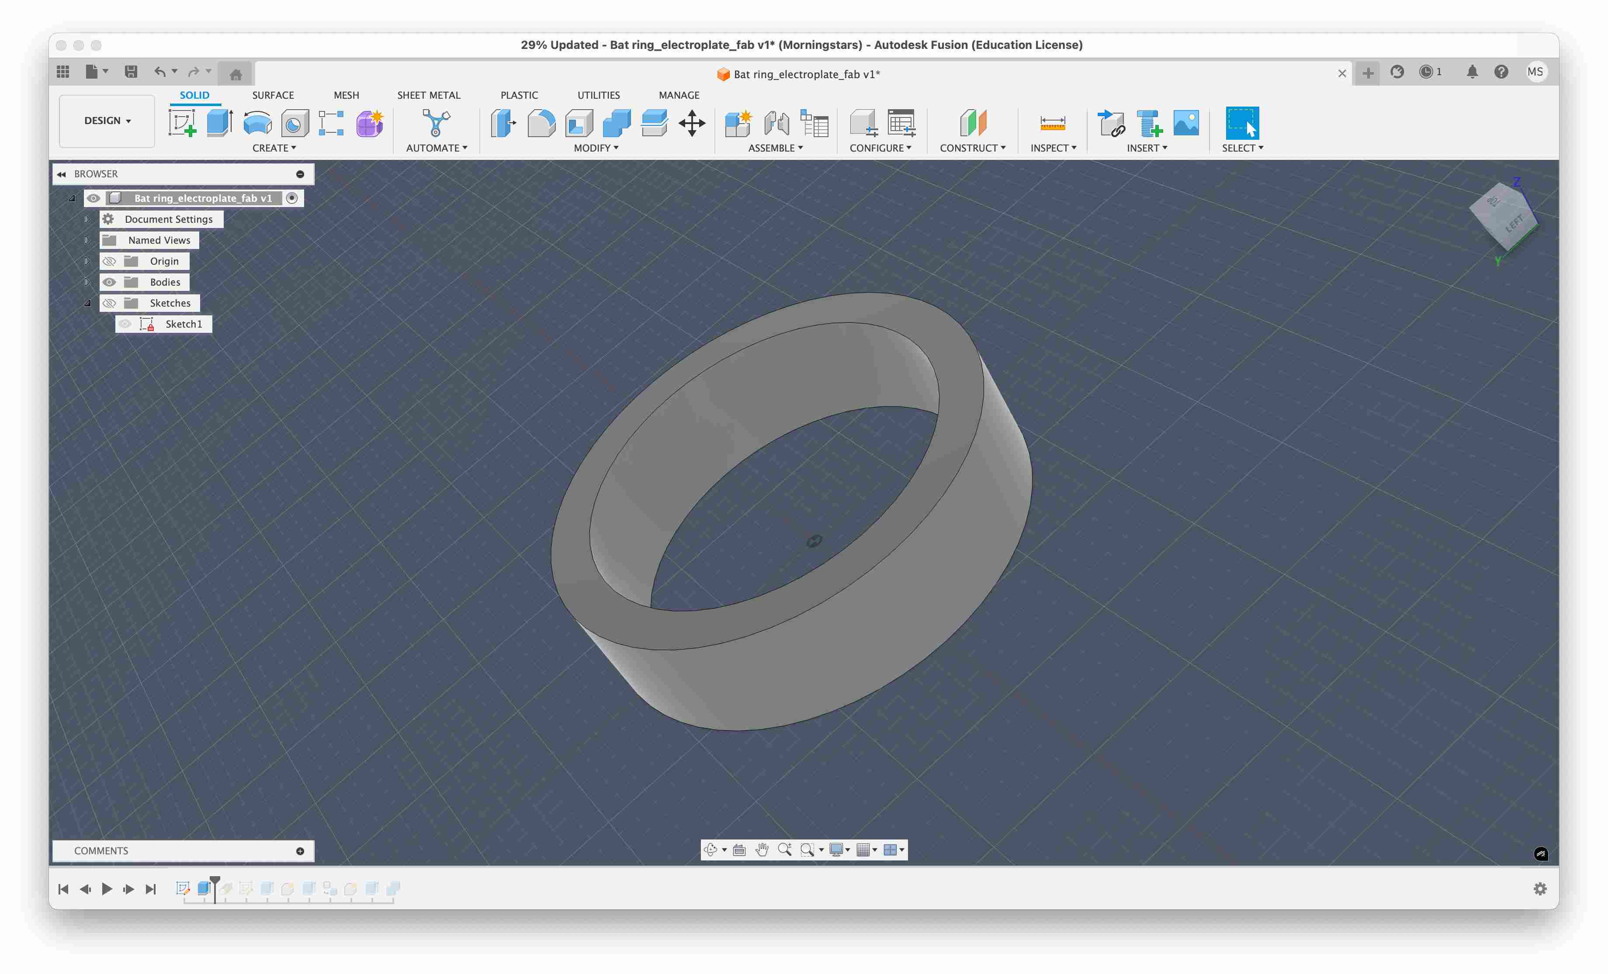Open the timeline settings gear
This screenshot has height=974, width=1608.
tap(1540, 888)
